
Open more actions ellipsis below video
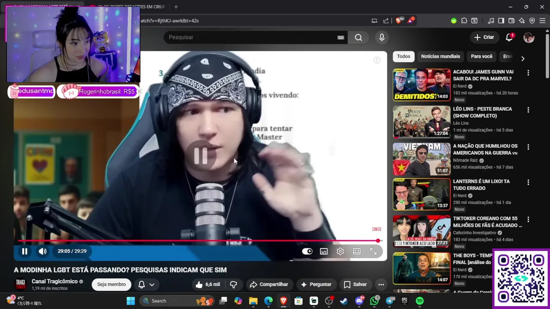[x=381, y=285]
